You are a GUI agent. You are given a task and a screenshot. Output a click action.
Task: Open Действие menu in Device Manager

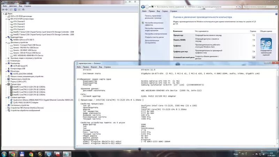pos(13,6)
